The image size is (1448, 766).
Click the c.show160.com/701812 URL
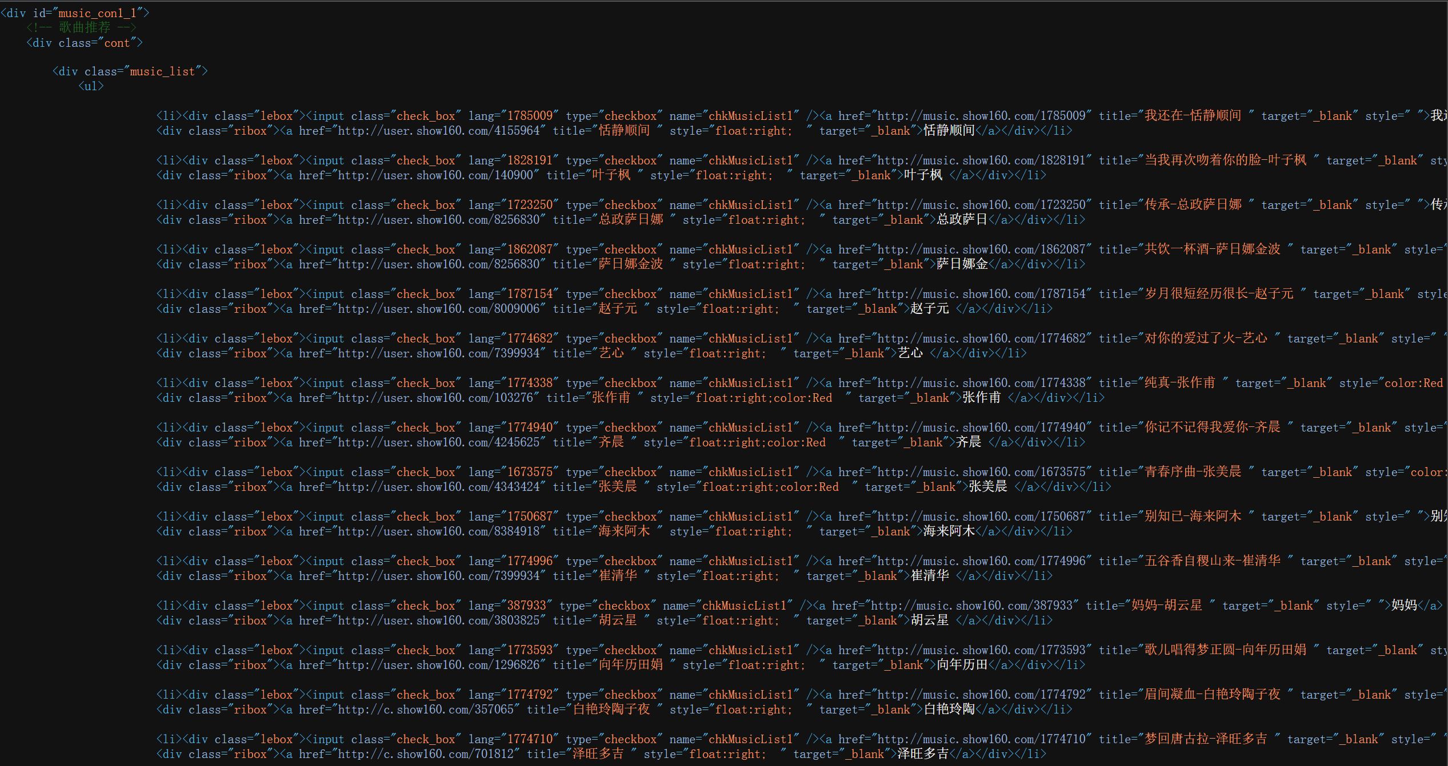coord(425,754)
